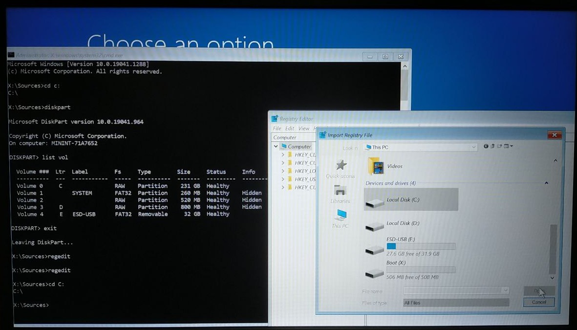Select the Back navigation icon in Import dialog
This screenshot has width=577, height=330.
coord(485,146)
